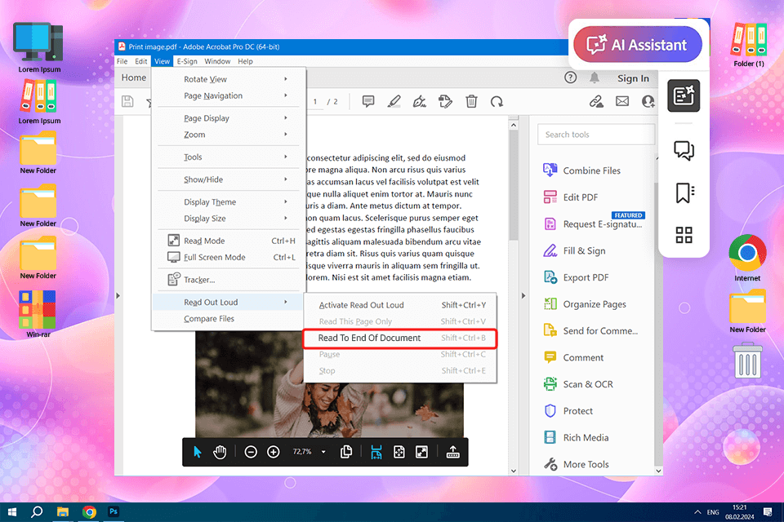Select the Highlight text pen icon
The image size is (784, 522).
pos(394,101)
